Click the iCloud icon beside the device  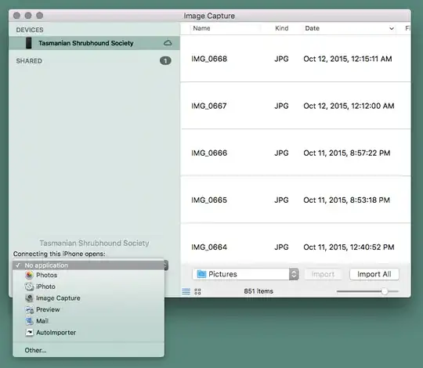pyautogui.click(x=168, y=43)
